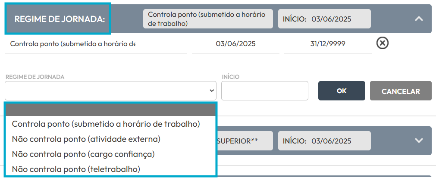Collapse the Regime de Jornada section chevron
The image size is (436, 178).
[x=419, y=19]
